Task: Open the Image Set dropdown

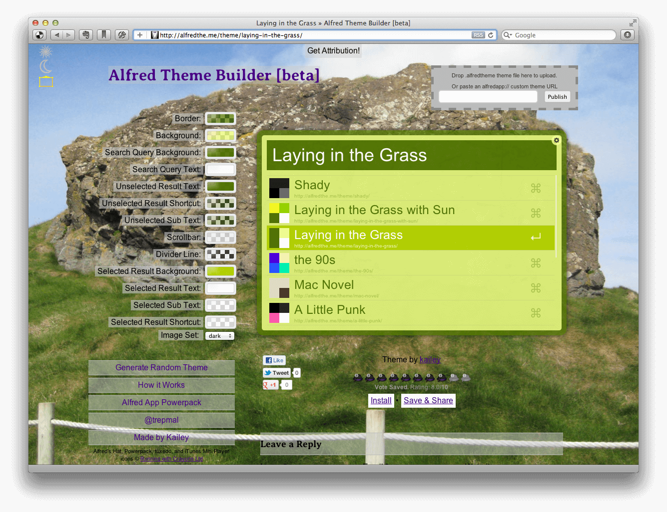Action: 220,336
